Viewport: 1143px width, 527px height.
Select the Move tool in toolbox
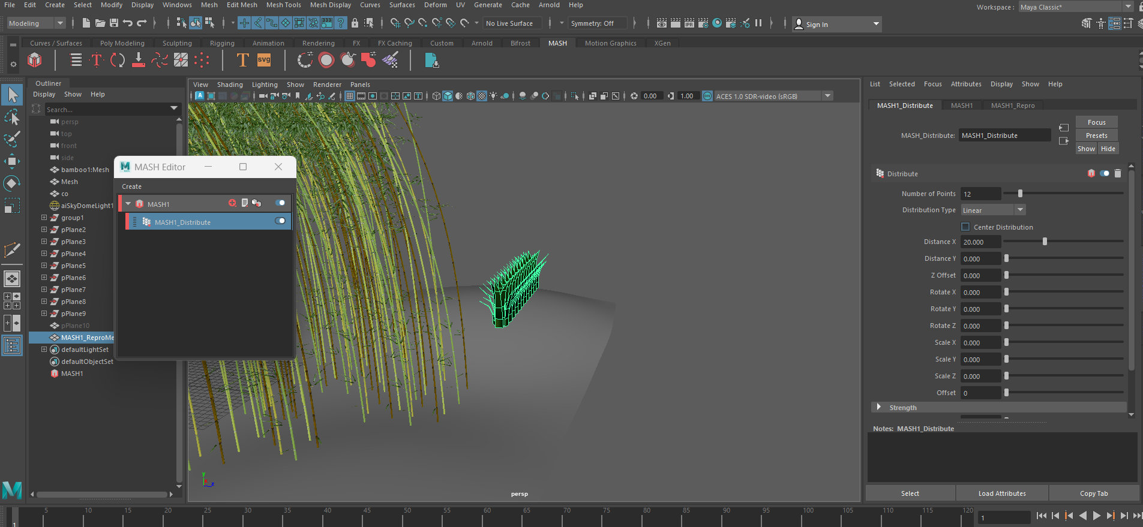point(12,161)
